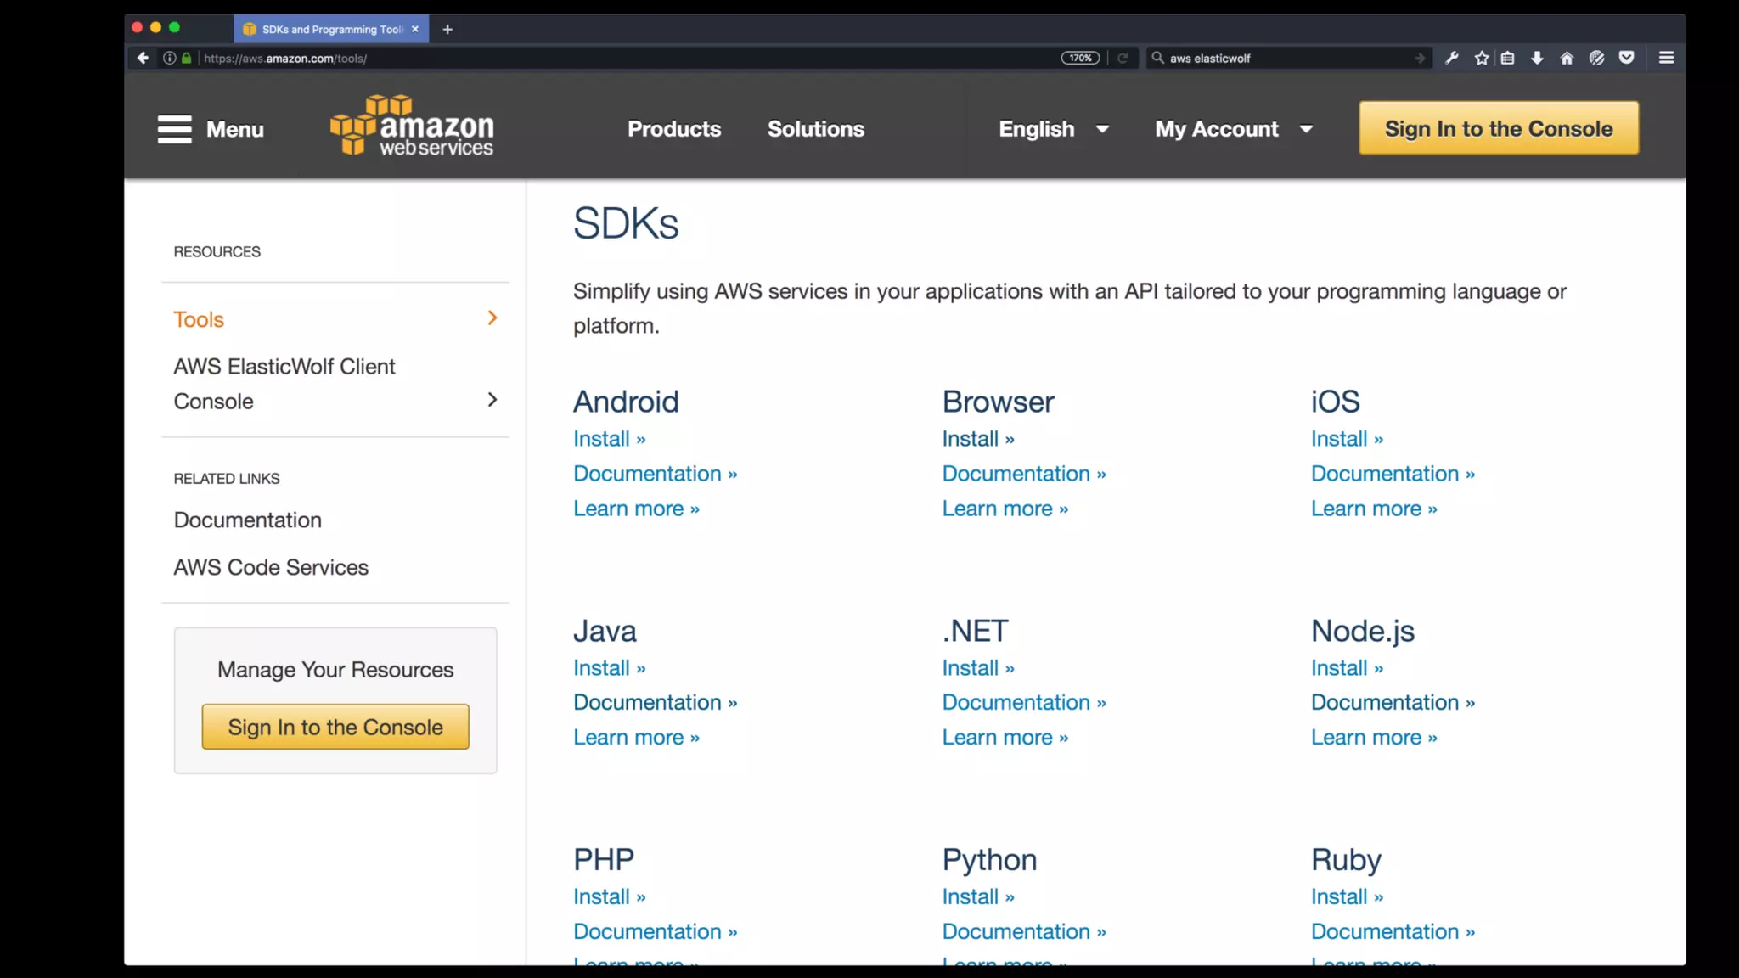Open the .NET Install link

[978, 668]
